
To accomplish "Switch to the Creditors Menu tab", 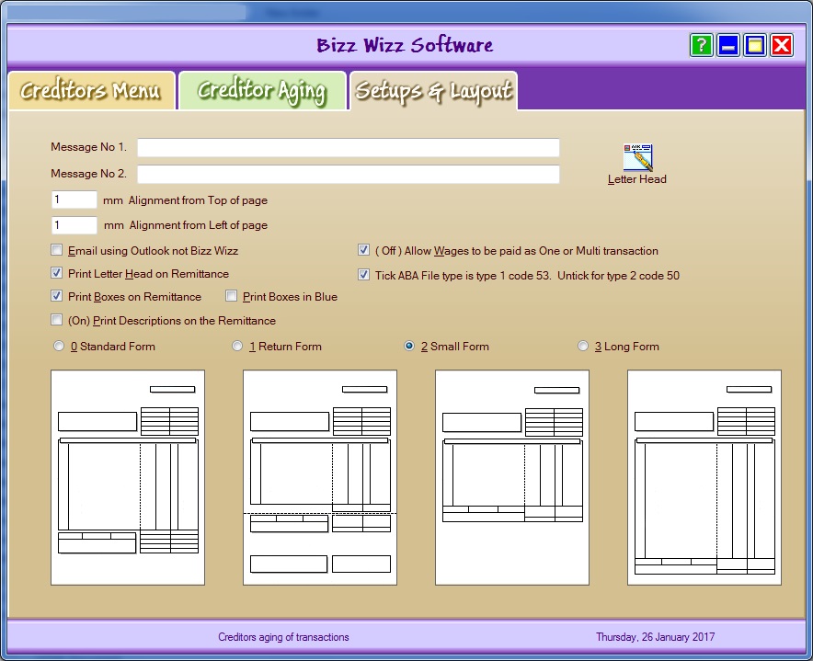I will [x=91, y=91].
